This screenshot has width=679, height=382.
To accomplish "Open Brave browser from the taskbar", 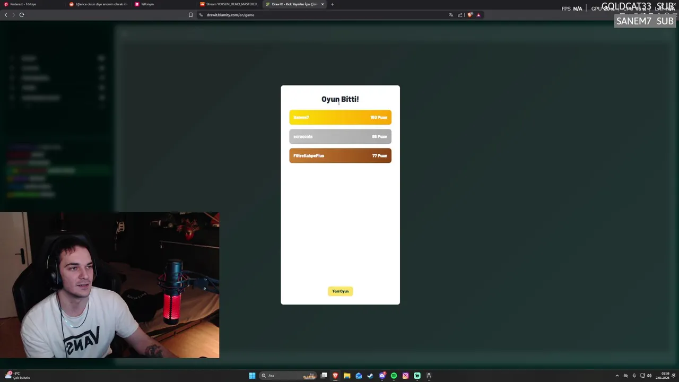I will point(335,376).
